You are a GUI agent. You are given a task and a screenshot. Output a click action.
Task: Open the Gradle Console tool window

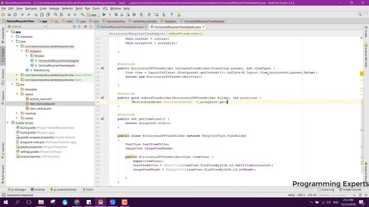pos(350,189)
